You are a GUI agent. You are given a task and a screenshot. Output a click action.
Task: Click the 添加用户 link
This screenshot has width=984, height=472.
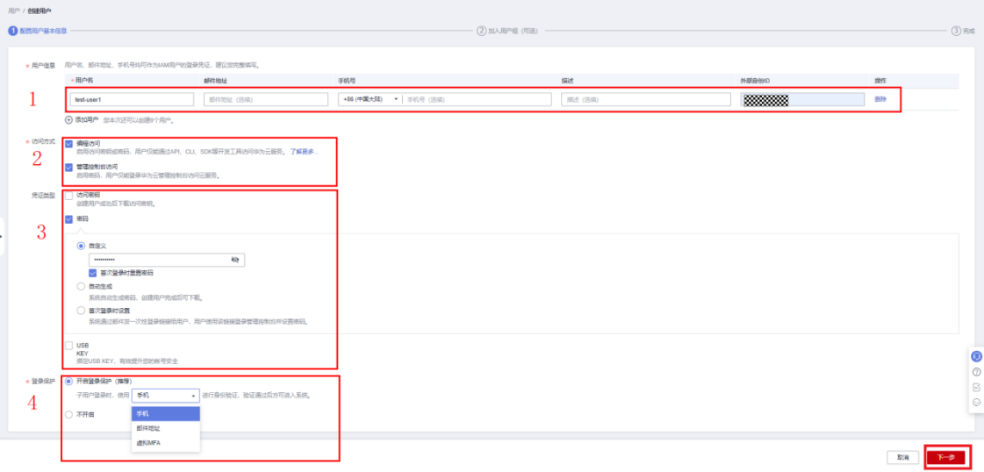87,119
